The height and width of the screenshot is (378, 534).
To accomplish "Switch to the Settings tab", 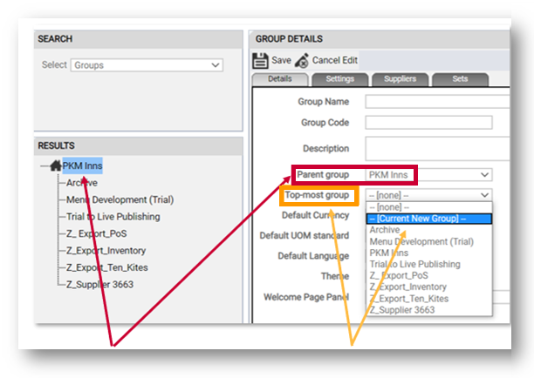I will [x=340, y=79].
